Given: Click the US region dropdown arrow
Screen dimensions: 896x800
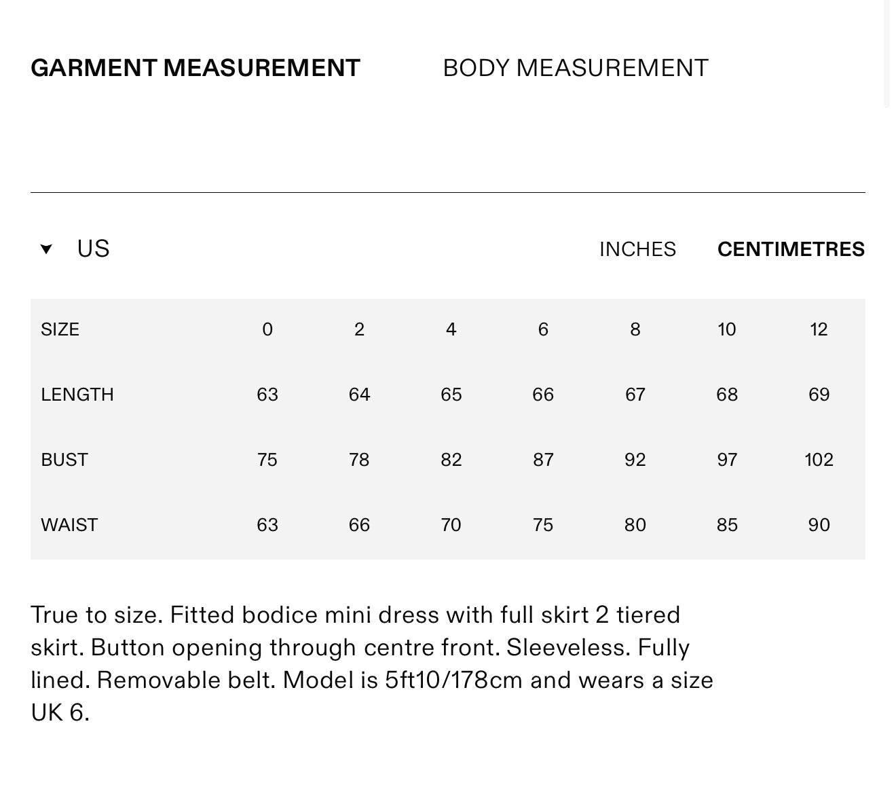Looking at the screenshot, I should coord(46,249).
